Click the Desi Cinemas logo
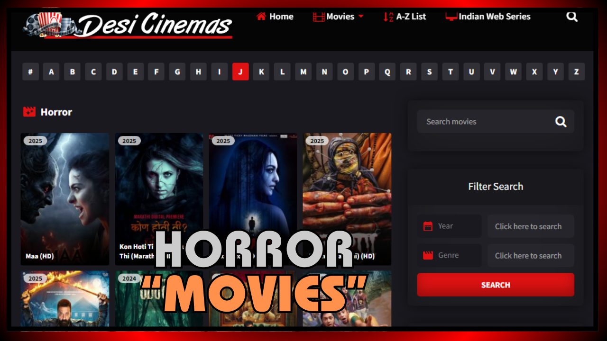 click(128, 26)
